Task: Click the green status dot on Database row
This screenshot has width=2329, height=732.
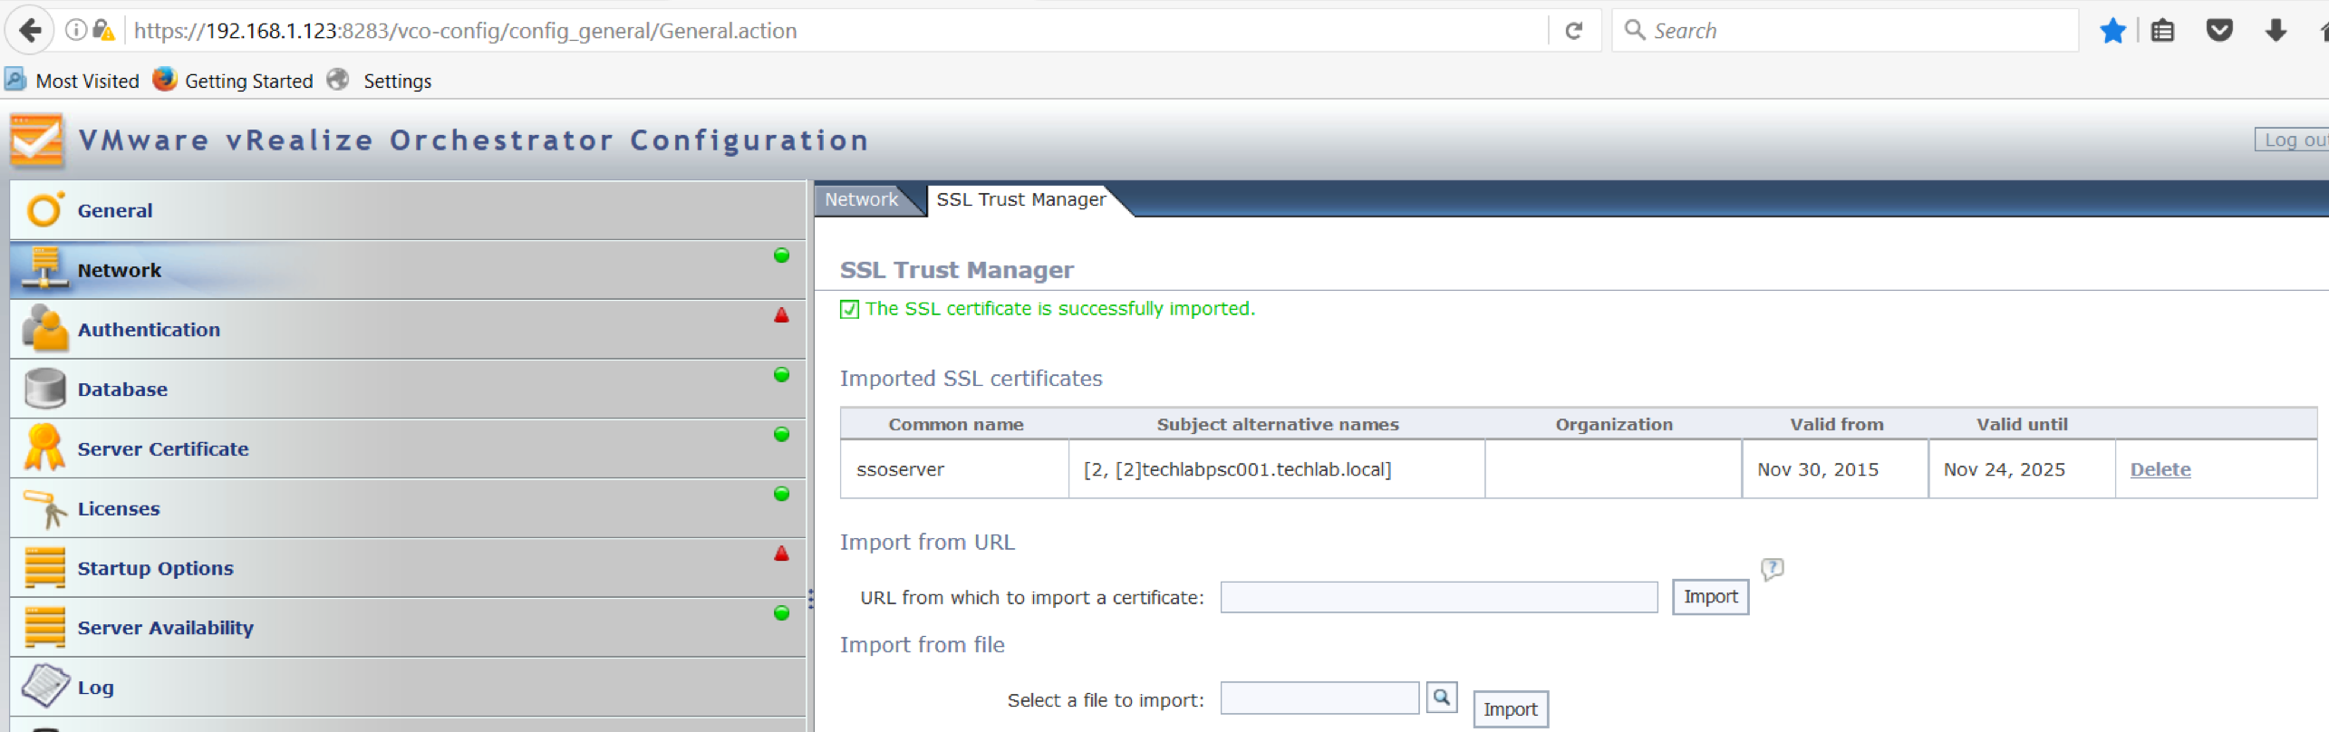Action: (x=781, y=374)
